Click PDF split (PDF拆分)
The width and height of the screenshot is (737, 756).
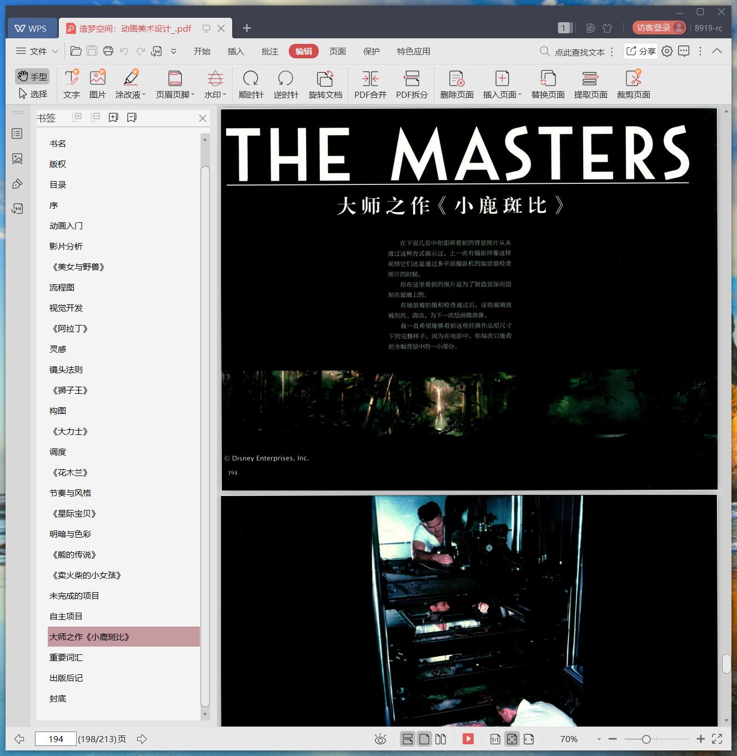point(412,84)
